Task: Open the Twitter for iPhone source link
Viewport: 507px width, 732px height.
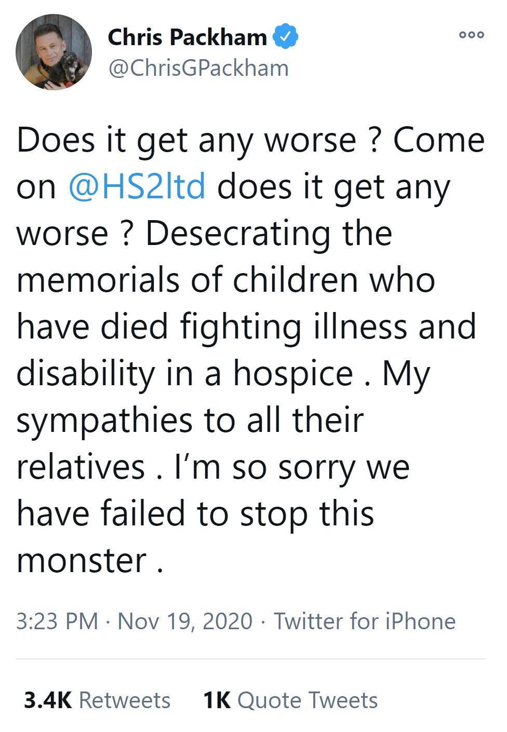Action: point(365,621)
